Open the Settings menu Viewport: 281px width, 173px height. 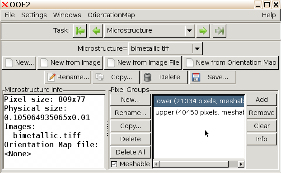pos(34,15)
